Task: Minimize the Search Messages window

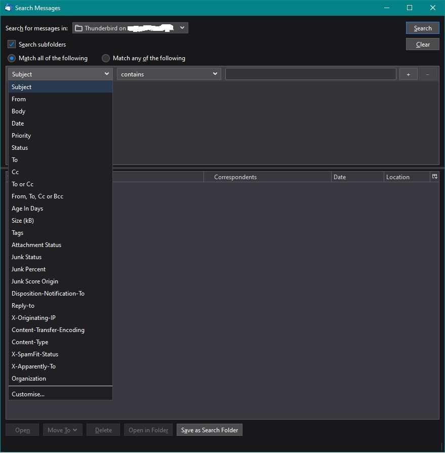Action: click(x=387, y=8)
